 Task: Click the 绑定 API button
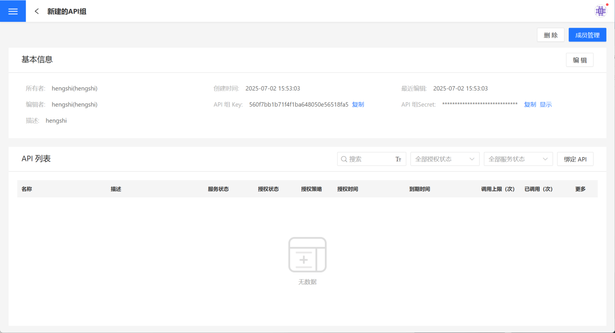[575, 159]
